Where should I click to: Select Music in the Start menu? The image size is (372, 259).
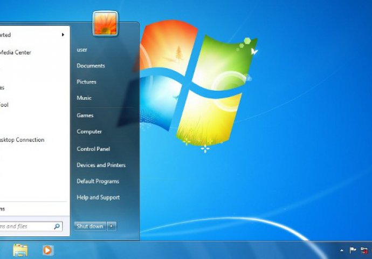point(84,98)
